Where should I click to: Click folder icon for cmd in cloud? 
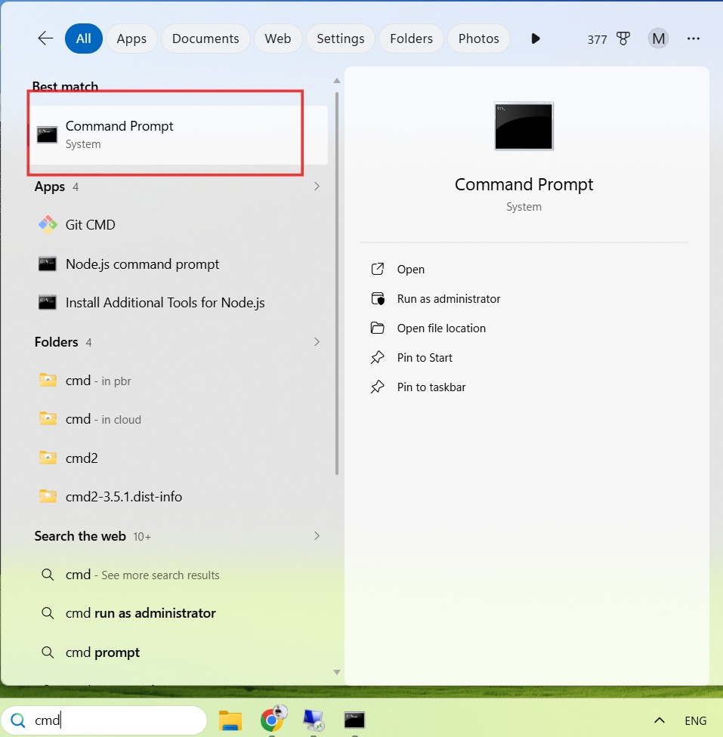[48, 418]
